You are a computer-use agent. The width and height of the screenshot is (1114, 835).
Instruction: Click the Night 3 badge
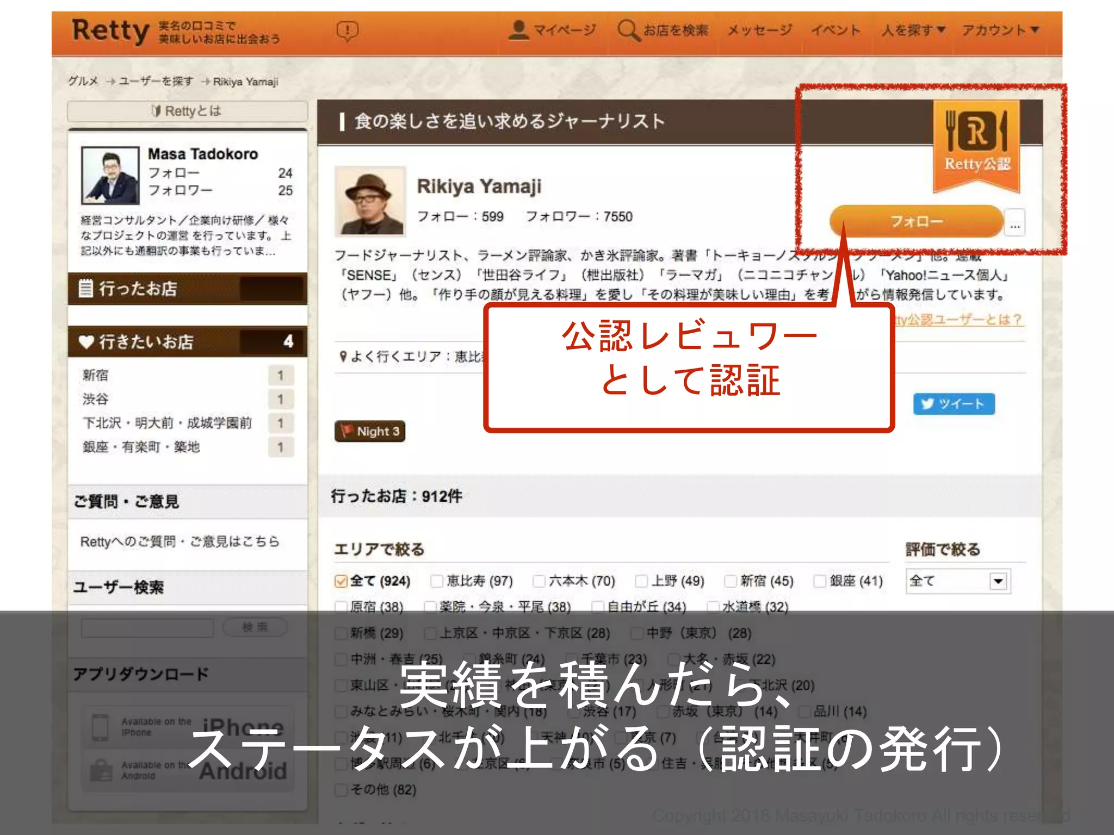click(370, 431)
